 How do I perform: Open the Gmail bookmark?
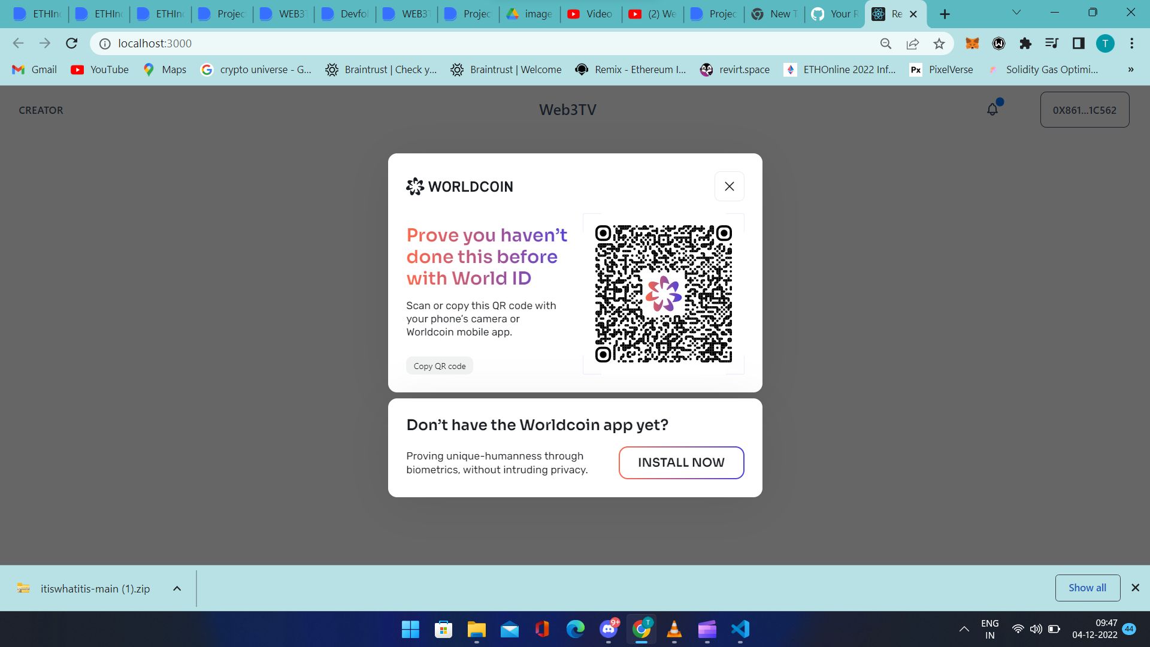(x=35, y=69)
